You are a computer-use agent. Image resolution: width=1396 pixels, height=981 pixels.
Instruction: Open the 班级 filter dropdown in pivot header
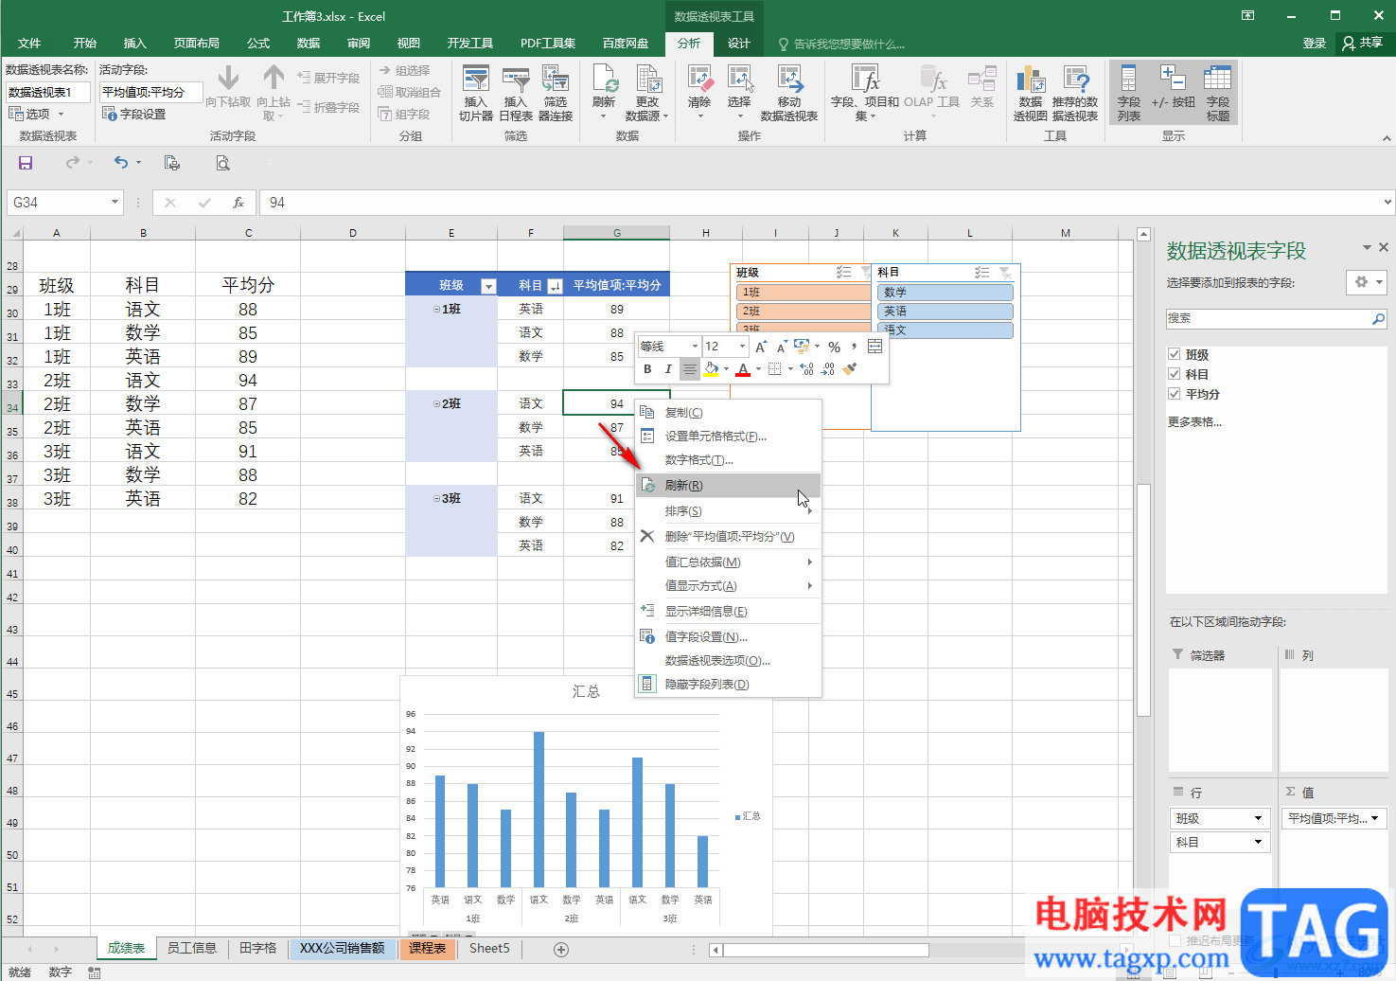(488, 286)
